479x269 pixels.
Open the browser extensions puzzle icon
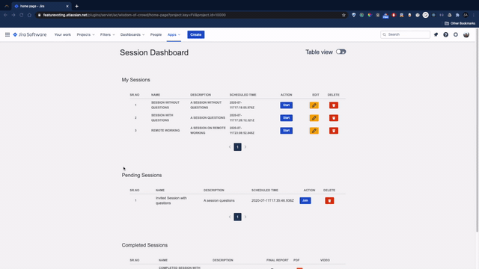click(x=457, y=15)
